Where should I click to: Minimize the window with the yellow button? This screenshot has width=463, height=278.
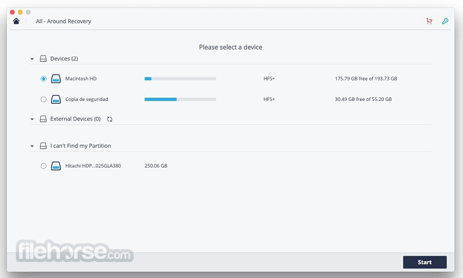click(20, 12)
